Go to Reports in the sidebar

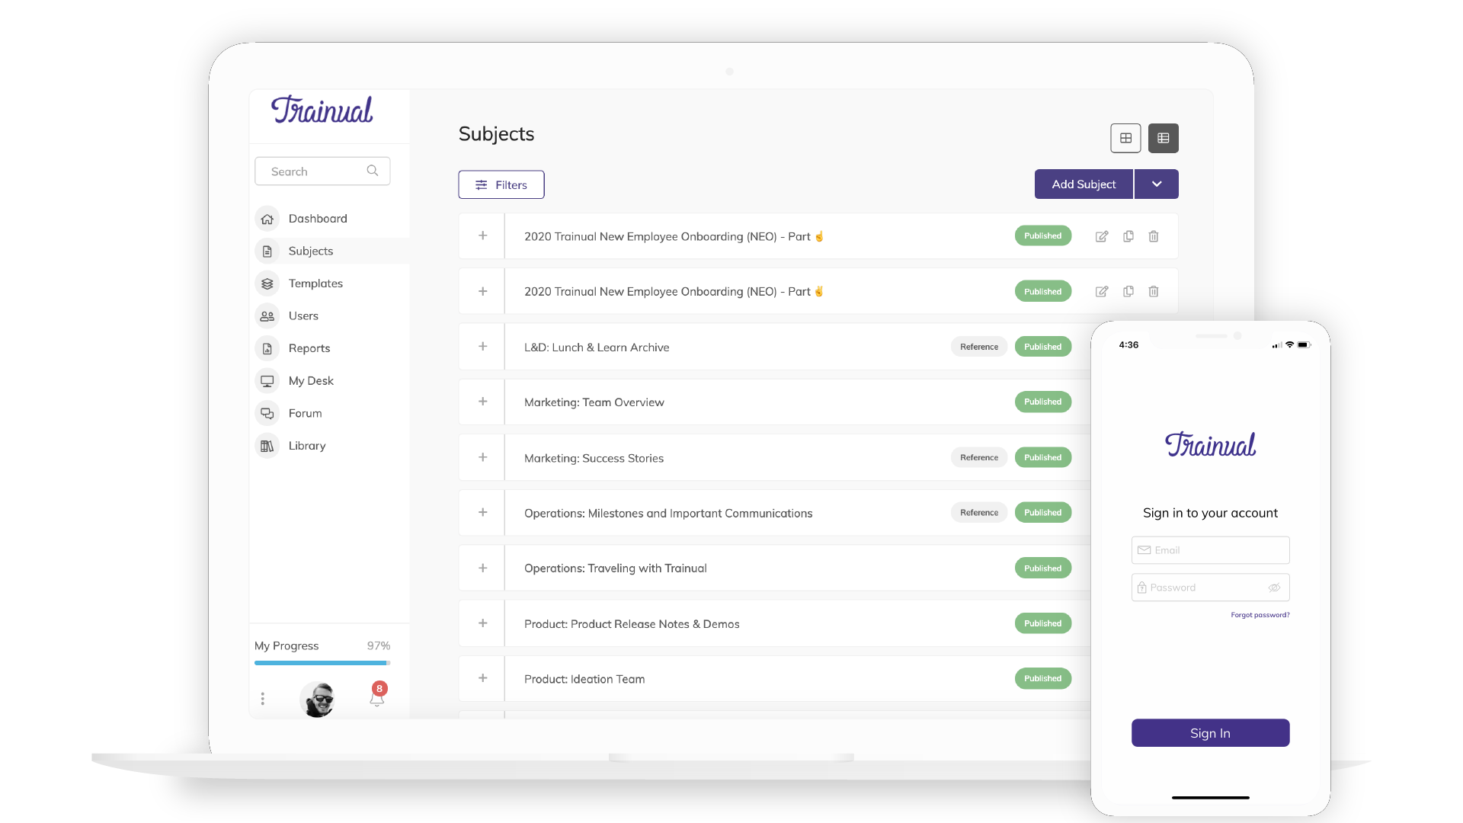point(309,348)
